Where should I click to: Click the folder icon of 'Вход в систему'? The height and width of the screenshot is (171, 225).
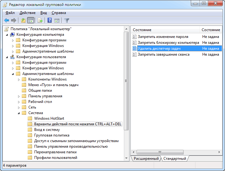coord(30,130)
